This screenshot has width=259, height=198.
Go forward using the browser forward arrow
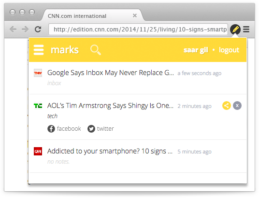click(x=25, y=30)
